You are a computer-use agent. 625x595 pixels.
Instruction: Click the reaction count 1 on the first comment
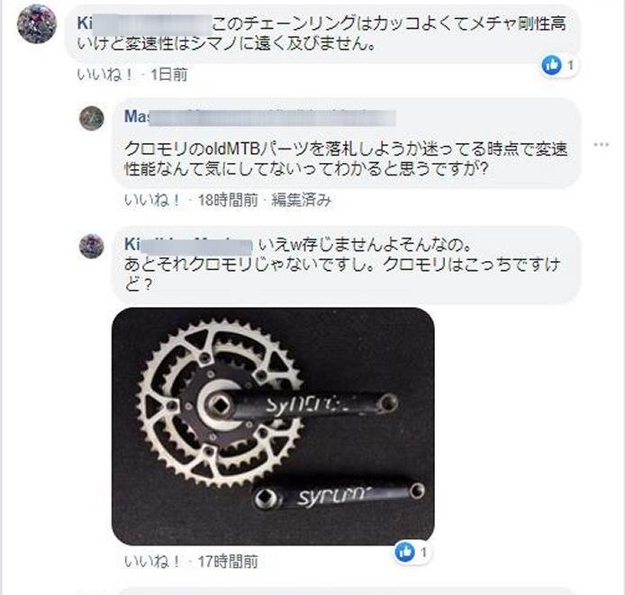point(570,65)
